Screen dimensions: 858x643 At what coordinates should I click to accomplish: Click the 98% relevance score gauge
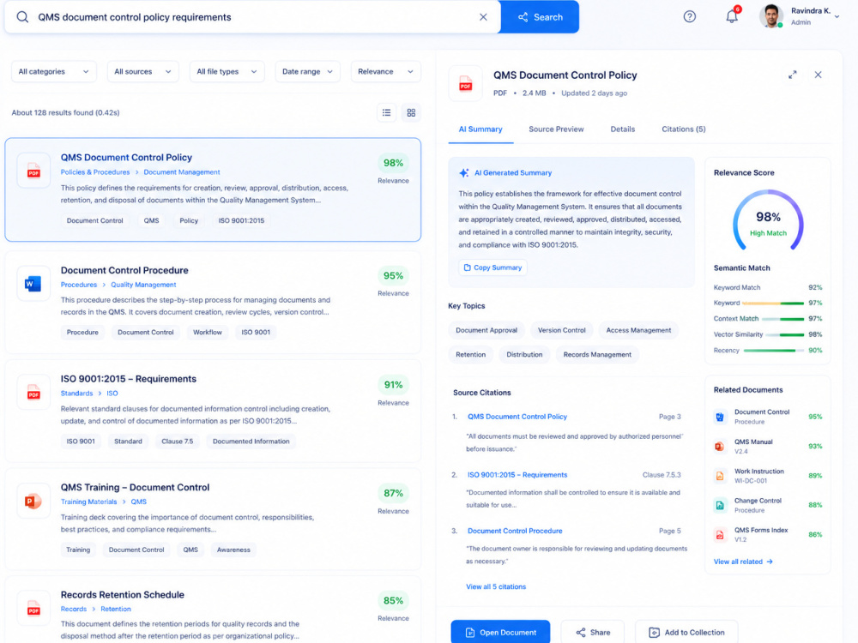pos(768,222)
